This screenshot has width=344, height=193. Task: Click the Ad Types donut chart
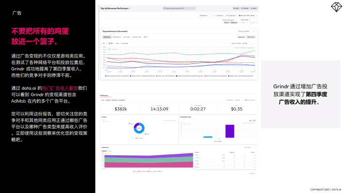(x=139, y=128)
